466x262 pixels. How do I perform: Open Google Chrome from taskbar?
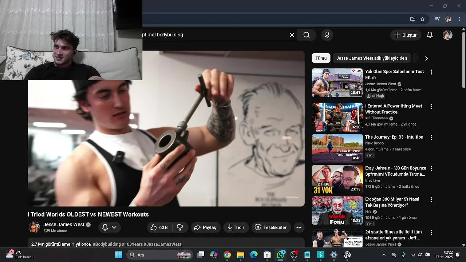[227, 255]
